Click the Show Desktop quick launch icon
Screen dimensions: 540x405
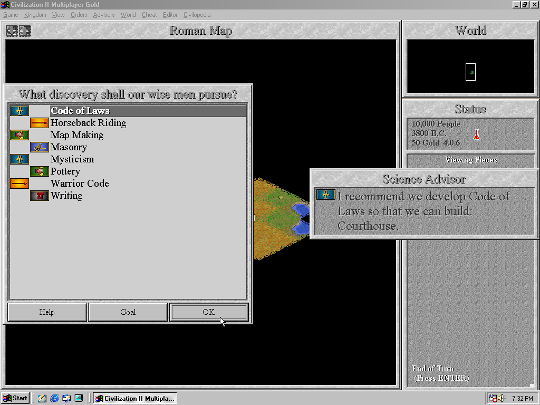pyautogui.click(x=79, y=398)
